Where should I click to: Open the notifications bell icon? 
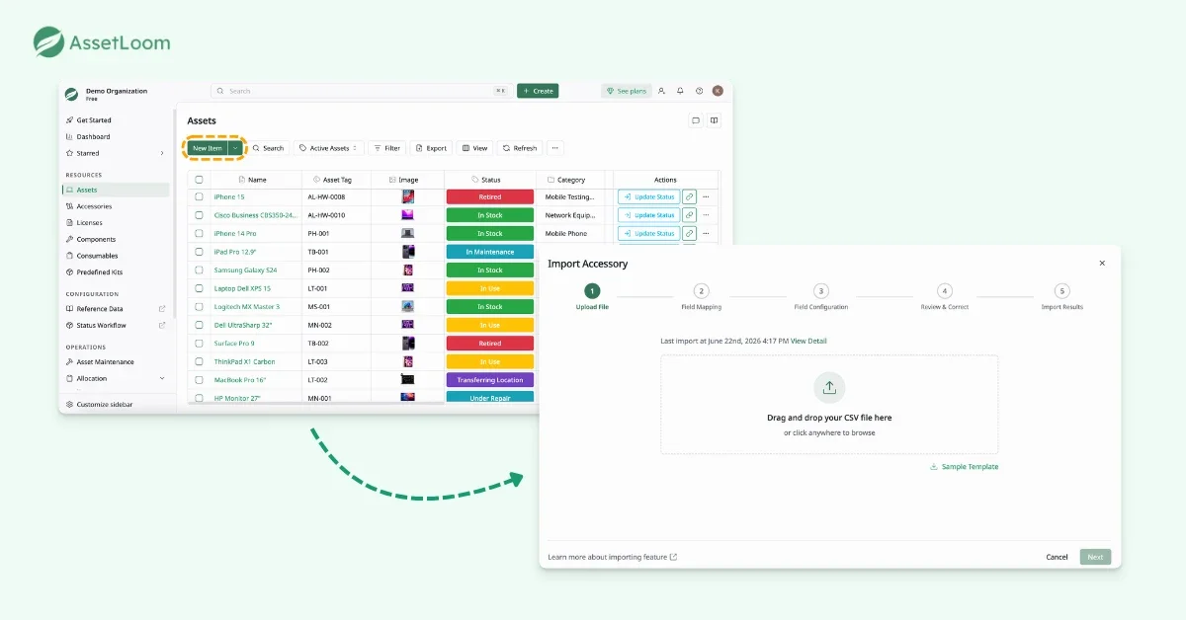[x=680, y=91]
